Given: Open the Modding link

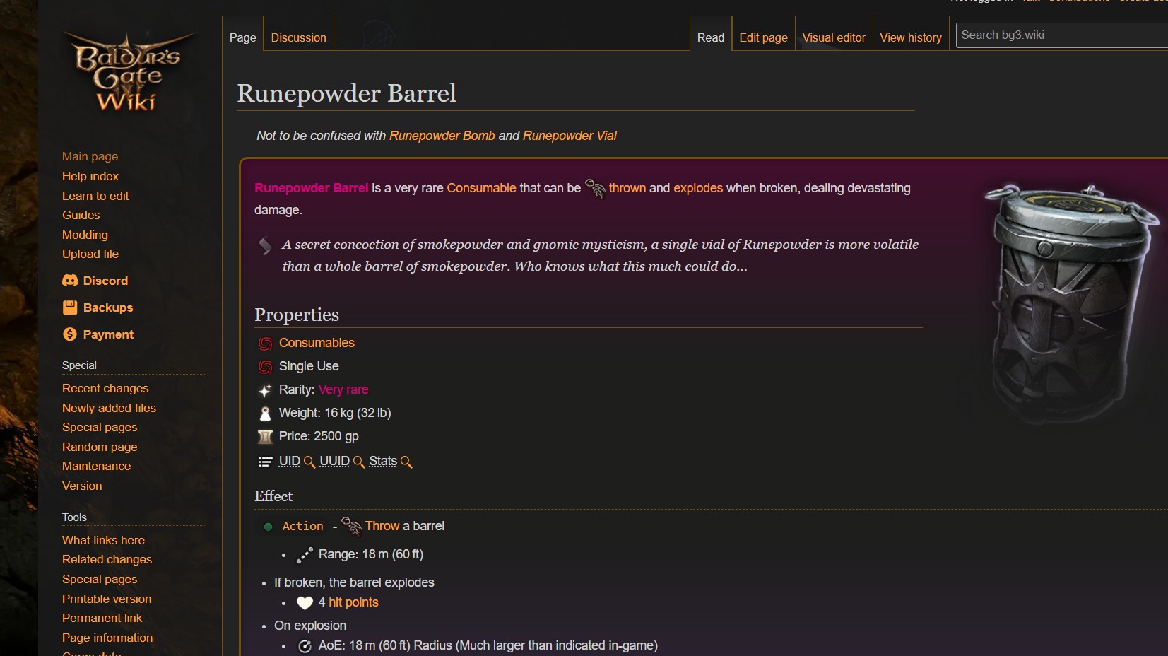Looking at the screenshot, I should click(x=85, y=235).
